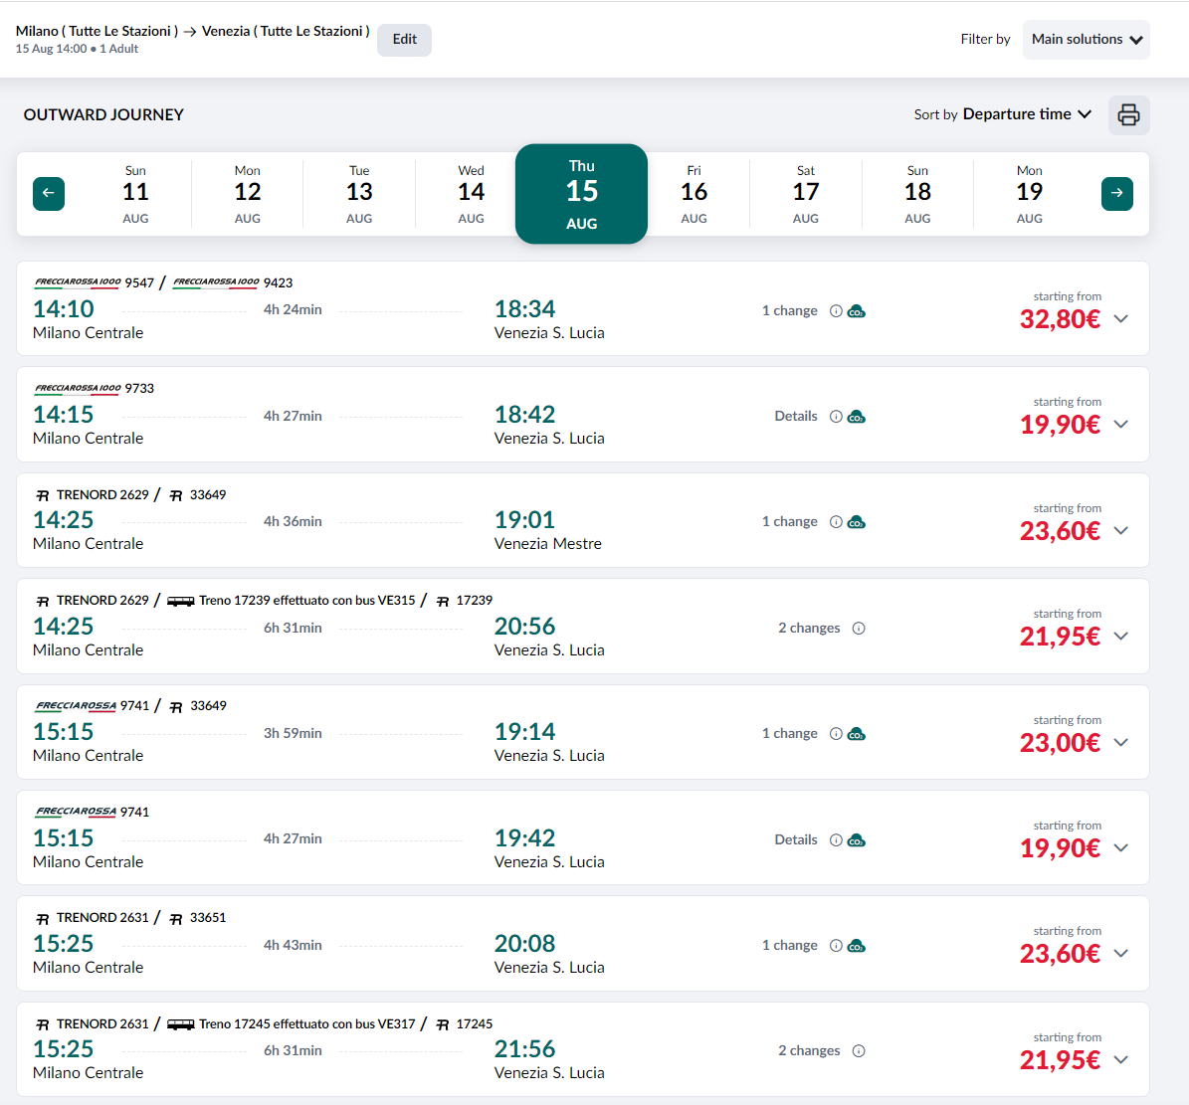
Task: Click CO2 icon for the 19:14 arrival
Action: point(857,734)
